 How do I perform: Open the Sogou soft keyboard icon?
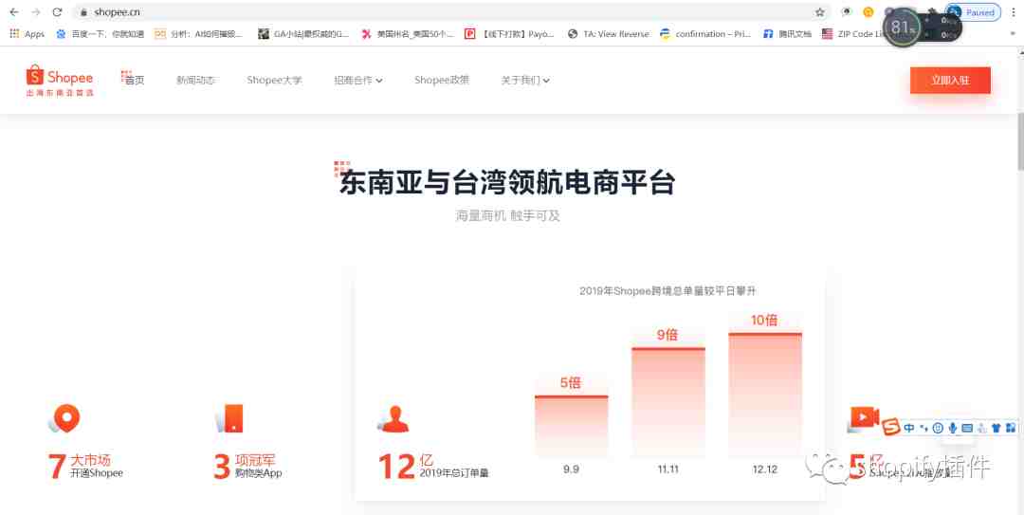pos(967,428)
